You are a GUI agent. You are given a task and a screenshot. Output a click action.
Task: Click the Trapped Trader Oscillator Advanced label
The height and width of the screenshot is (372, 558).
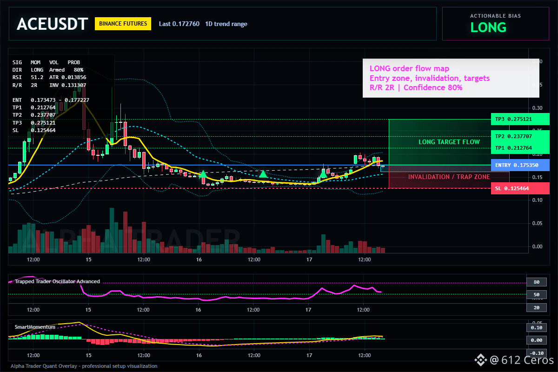point(57,281)
